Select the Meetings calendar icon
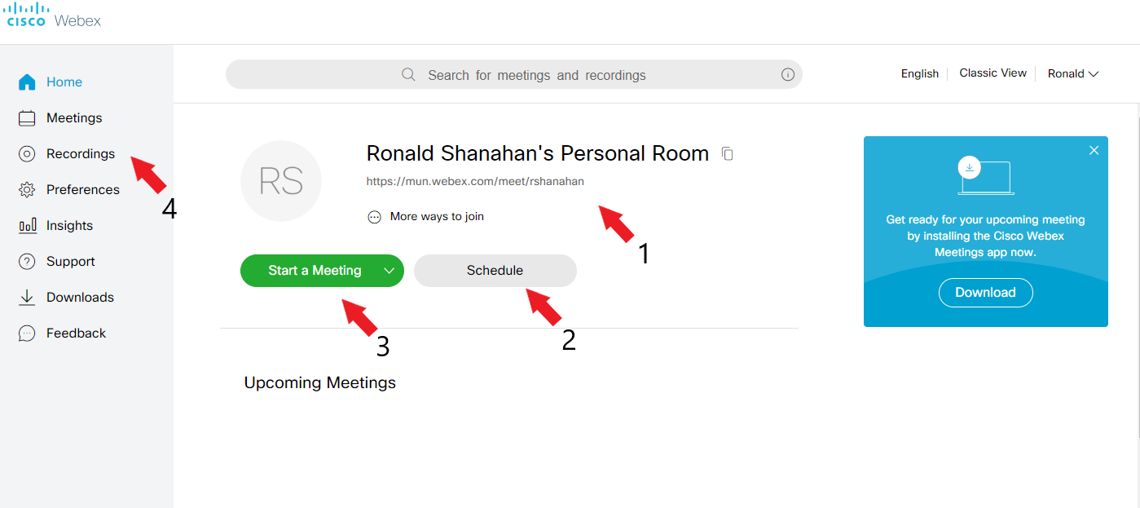The width and height of the screenshot is (1140, 508). pos(25,117)
